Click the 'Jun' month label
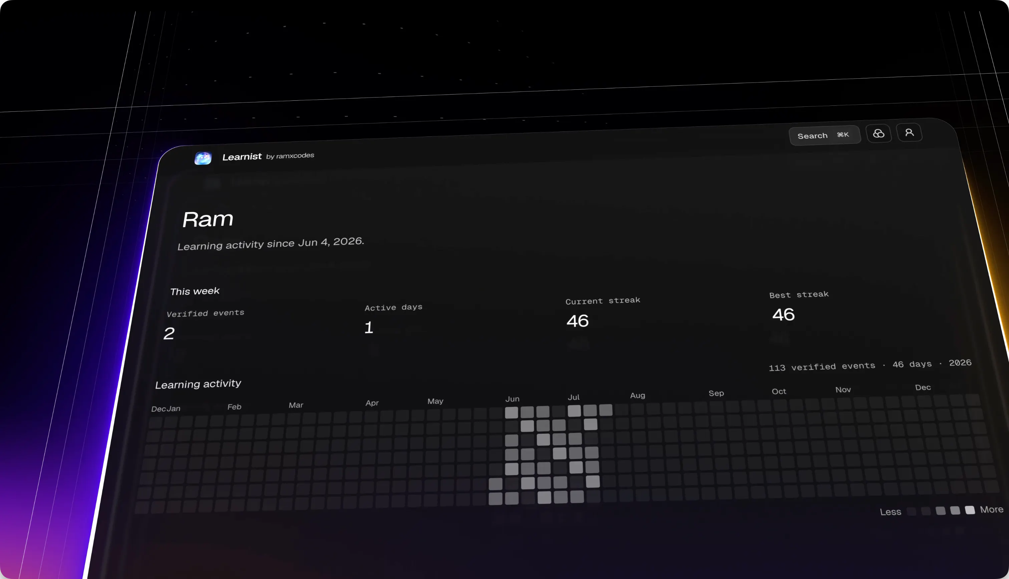 click(x=512, y=399)
